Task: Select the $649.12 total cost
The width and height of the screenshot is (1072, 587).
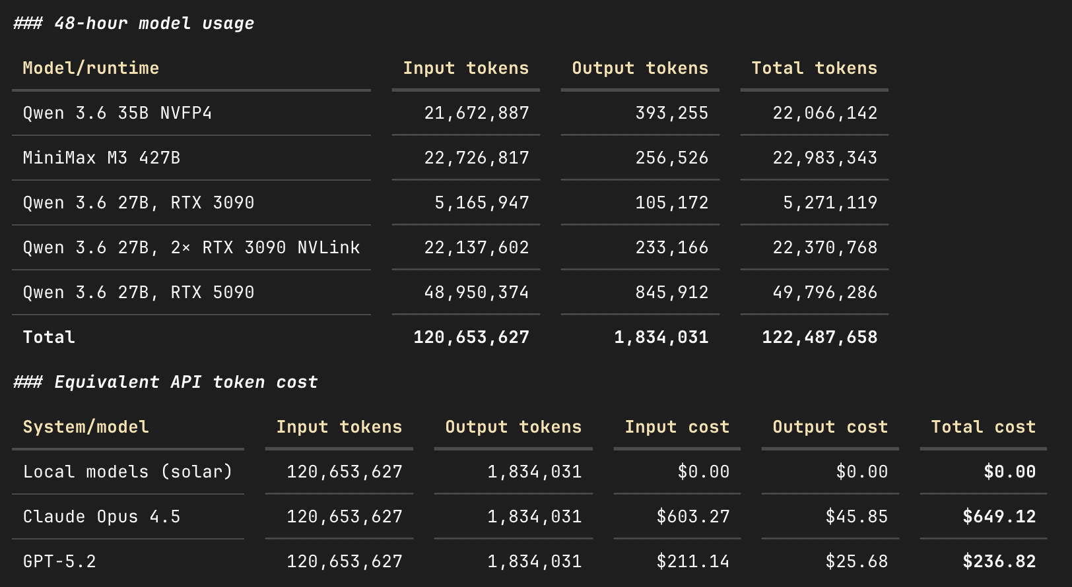Action: pos(999,516)
